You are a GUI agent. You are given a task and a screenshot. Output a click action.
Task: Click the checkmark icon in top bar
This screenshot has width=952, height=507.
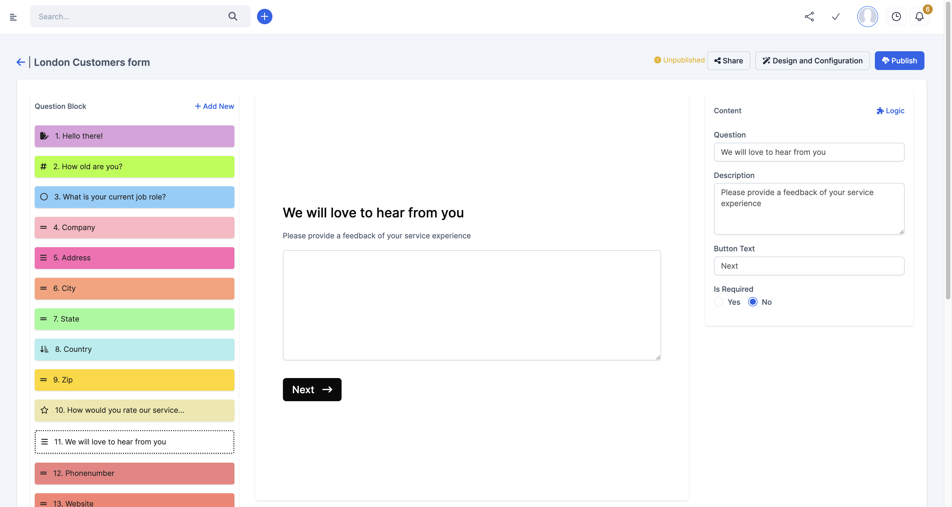tap(835, 17)
